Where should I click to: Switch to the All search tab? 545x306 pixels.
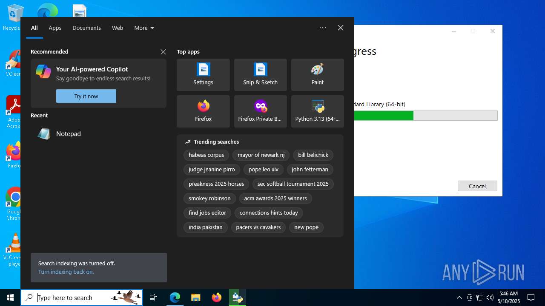(x=34, y=28)
